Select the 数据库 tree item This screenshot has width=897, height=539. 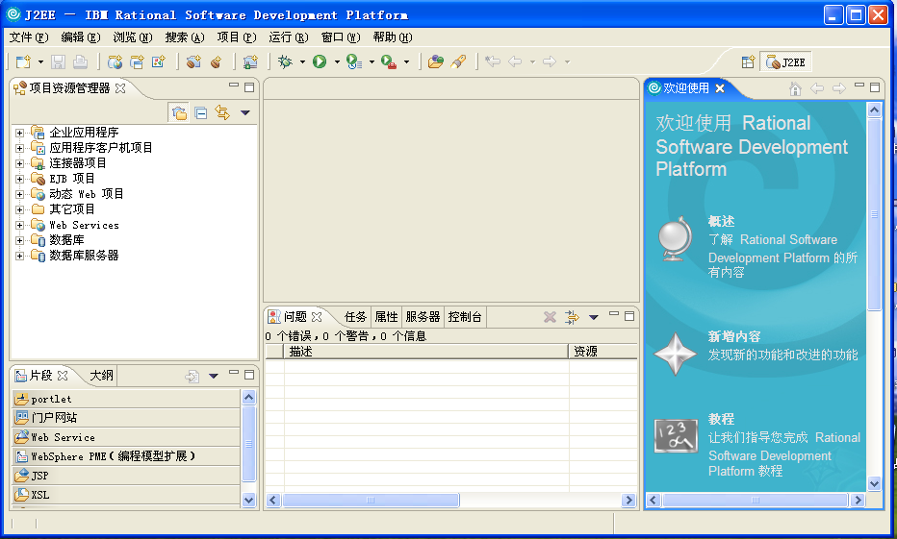tap(66, 240)
